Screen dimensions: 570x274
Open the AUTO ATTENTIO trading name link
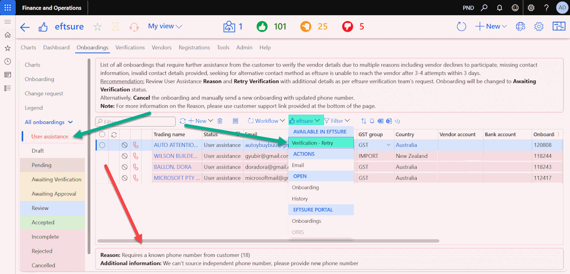pos(176,145)
